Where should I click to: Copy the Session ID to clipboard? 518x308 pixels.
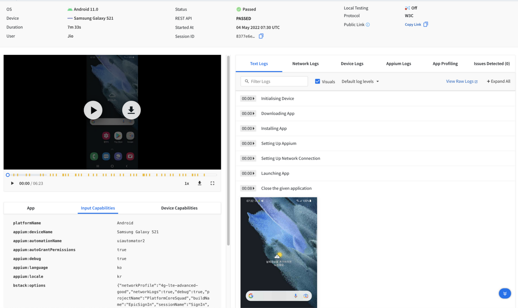tap(261, 36)
